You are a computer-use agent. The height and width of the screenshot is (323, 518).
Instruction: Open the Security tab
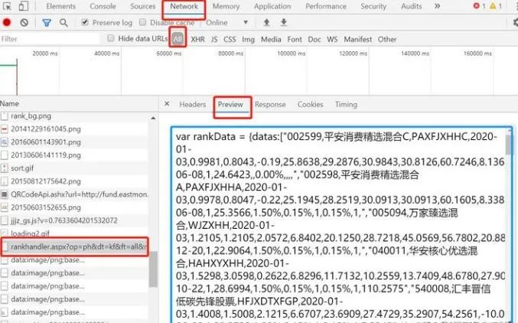(373, 6)
